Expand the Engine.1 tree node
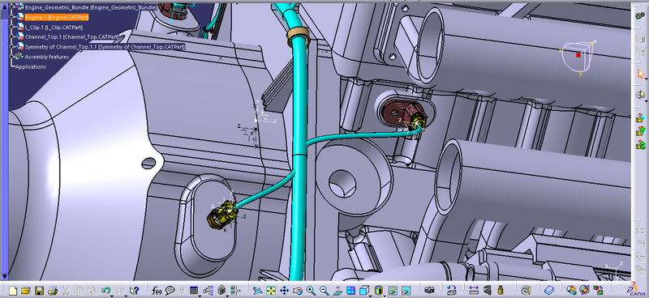 tap(12, 17)
